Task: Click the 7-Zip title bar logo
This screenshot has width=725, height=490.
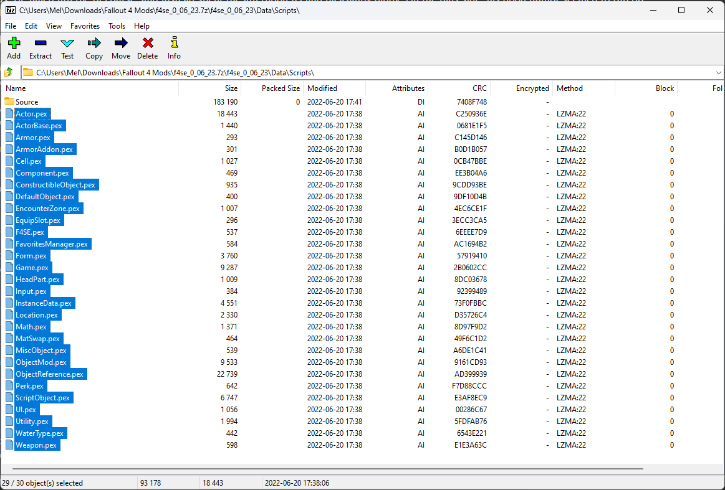Action: 10,10
